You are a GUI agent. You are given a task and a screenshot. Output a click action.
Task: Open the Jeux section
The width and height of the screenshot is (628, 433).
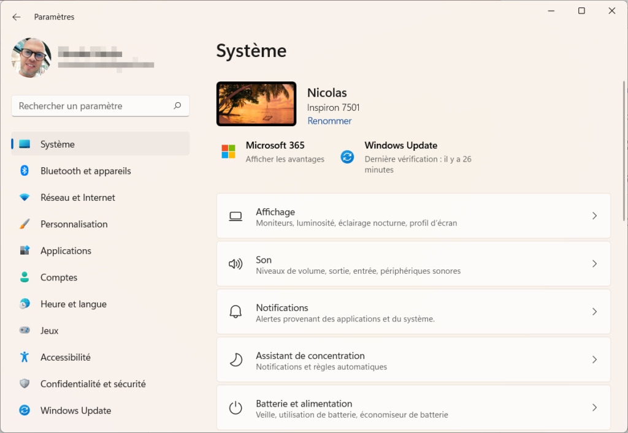[x=100, y=331]
